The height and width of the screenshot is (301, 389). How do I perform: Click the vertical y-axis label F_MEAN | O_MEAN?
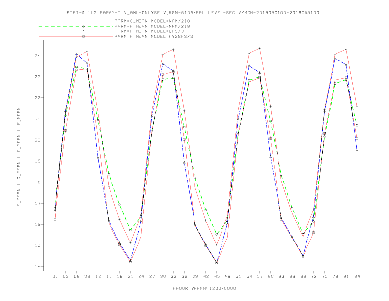pyautogui.click(x=19, y=157)
